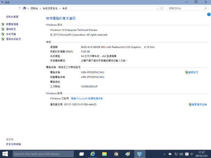The image size is (211, 158).
Task: Open 裝置管理員 link
Action: click(x=12, y=24)
